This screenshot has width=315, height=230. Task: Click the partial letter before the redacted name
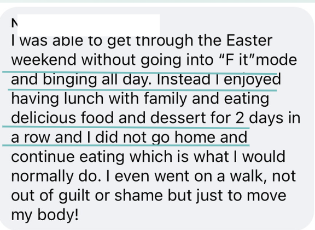click(14, 23)
